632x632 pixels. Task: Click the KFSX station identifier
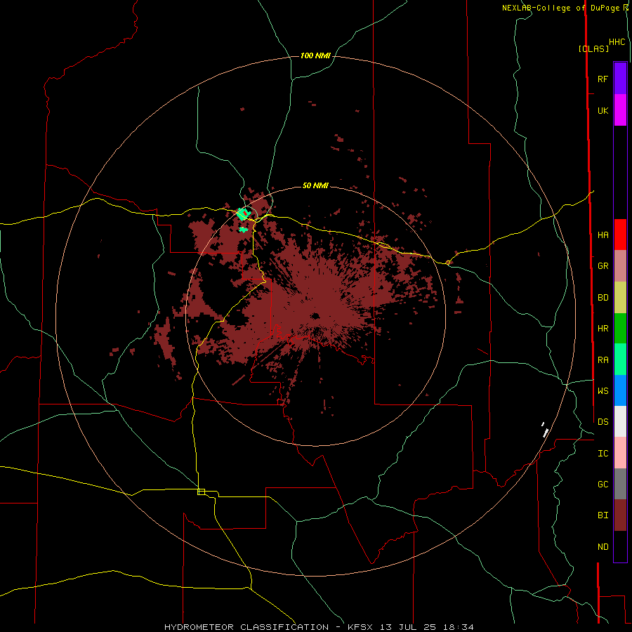(x=361, y=627)
